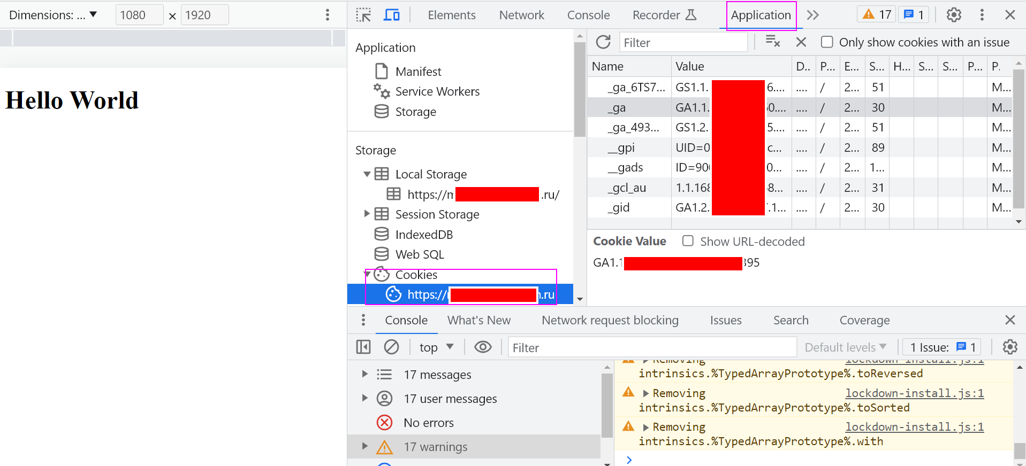Toggle the device toolbar icon
The image size is (1026, 466).
click(392, 15)
